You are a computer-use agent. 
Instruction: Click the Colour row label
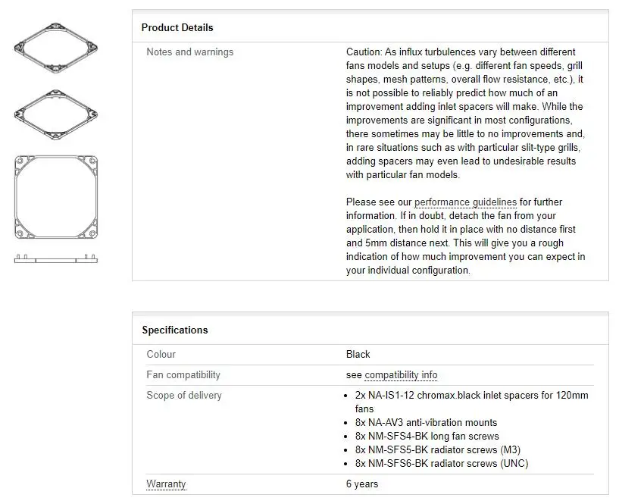coord(161,355)
